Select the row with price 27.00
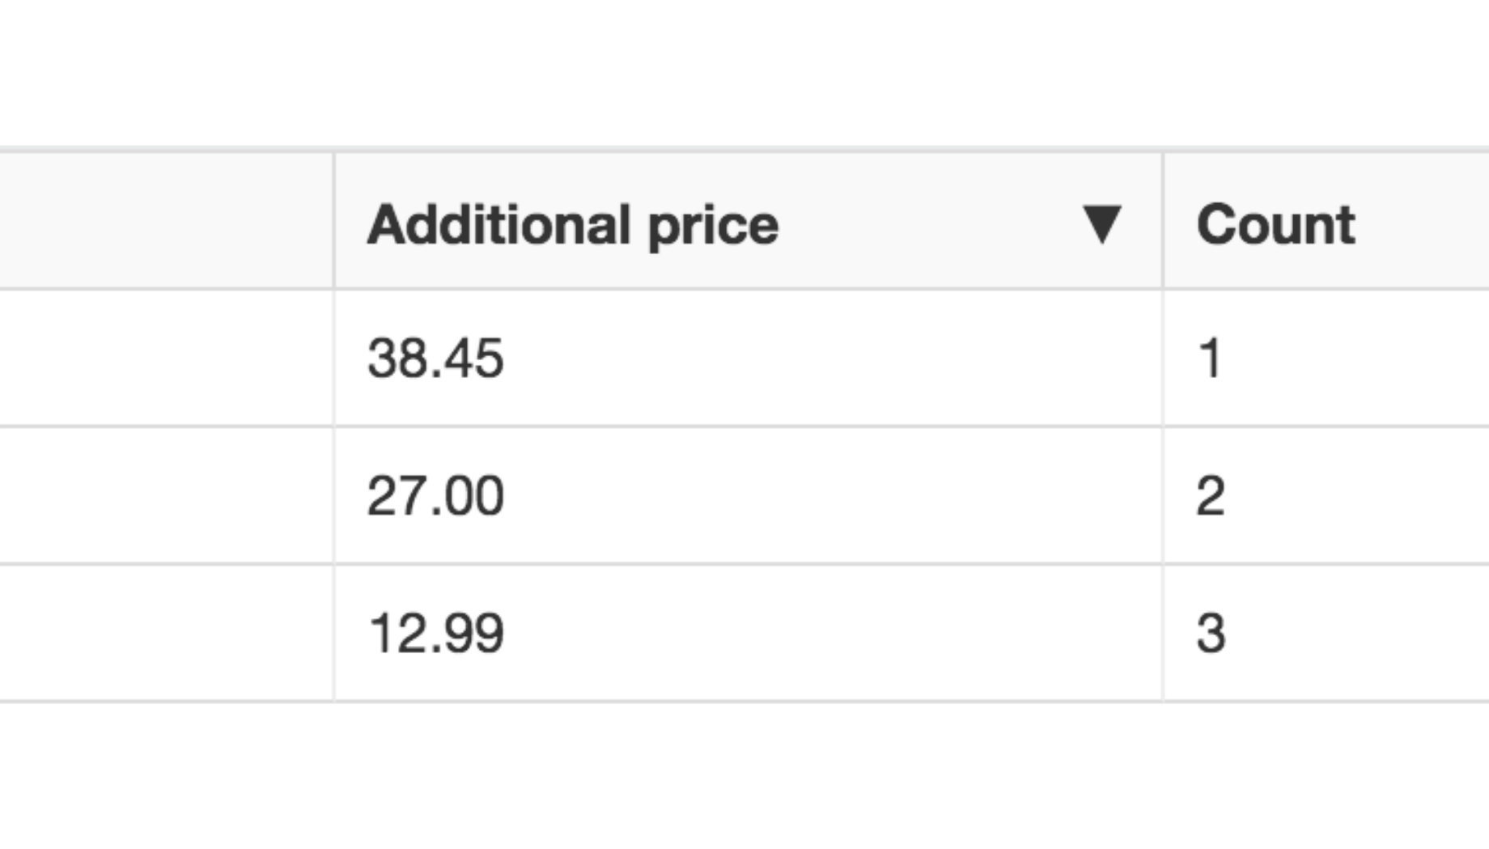The image size is (1489, 849). click(x=728, y=491)
